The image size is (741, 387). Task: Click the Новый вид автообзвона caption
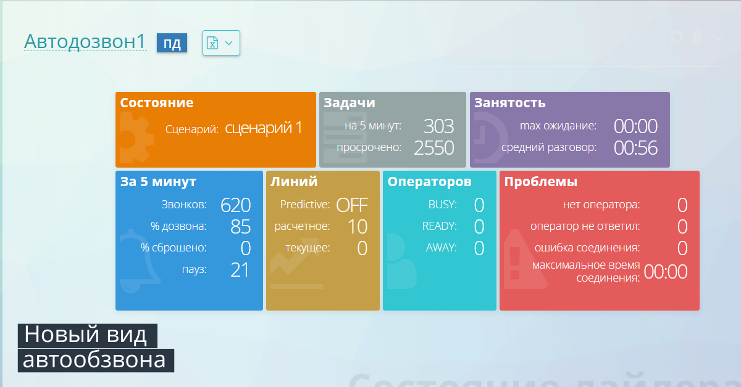pyautogui.click(x=96, y=347)
